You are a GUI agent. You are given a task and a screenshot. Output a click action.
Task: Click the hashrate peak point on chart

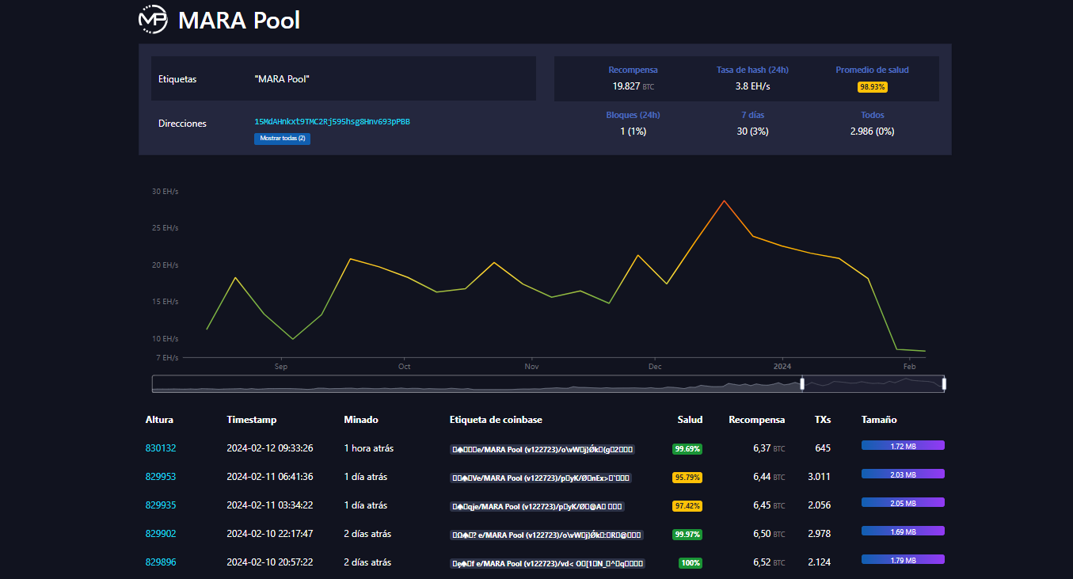(x=724, y=200)
